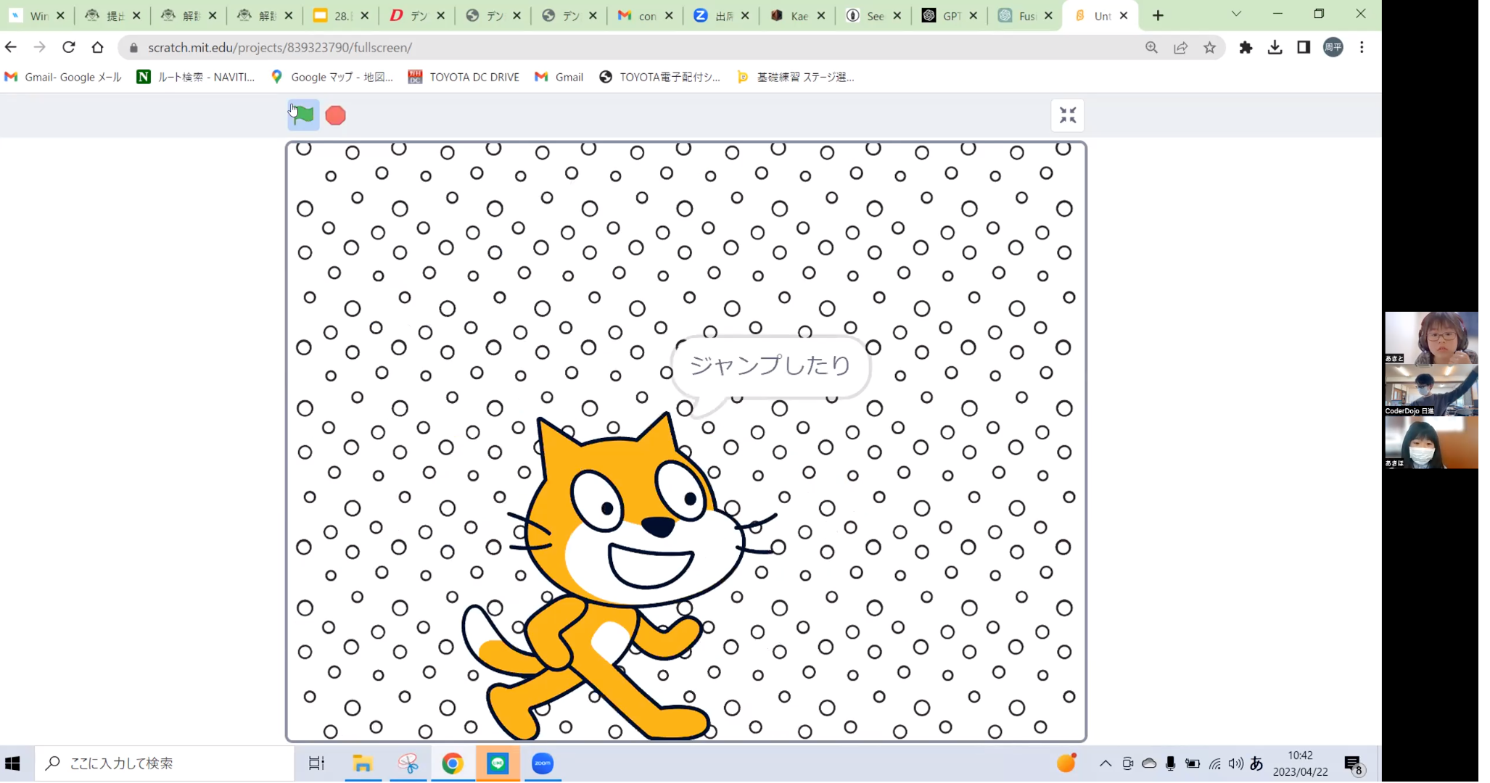This screenshot has width=1490, height=783.
Task: Open a new browser tab
Action: point(1158,15)
